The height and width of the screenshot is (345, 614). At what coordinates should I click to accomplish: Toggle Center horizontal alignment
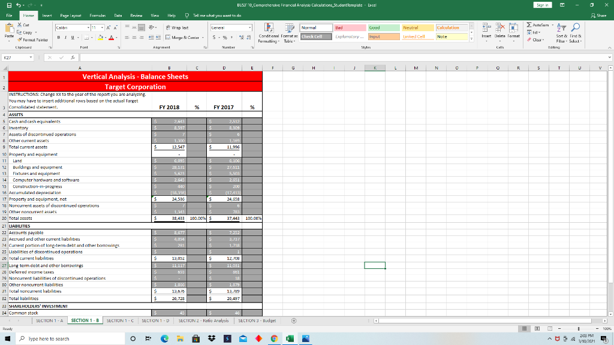[x=134, y=38]
